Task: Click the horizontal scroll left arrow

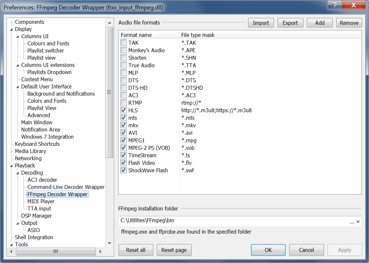Action: point(11,252)
